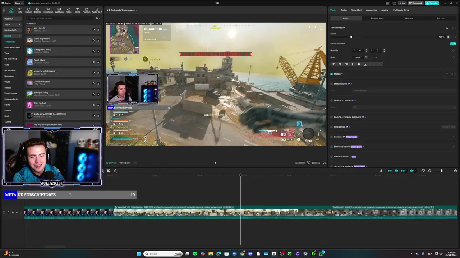
Task: Enable the Remix de IA checkbox
Action: tap(331, 137)
